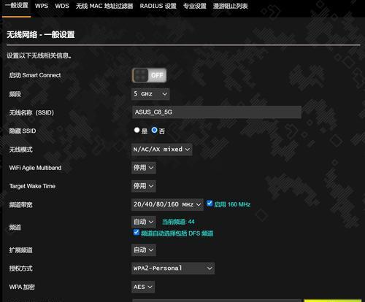Select 否 for 隐藏 SSID

point(154,130)
